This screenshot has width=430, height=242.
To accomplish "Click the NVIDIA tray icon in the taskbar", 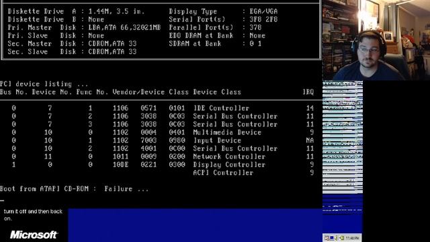I will tap(341, 238).
